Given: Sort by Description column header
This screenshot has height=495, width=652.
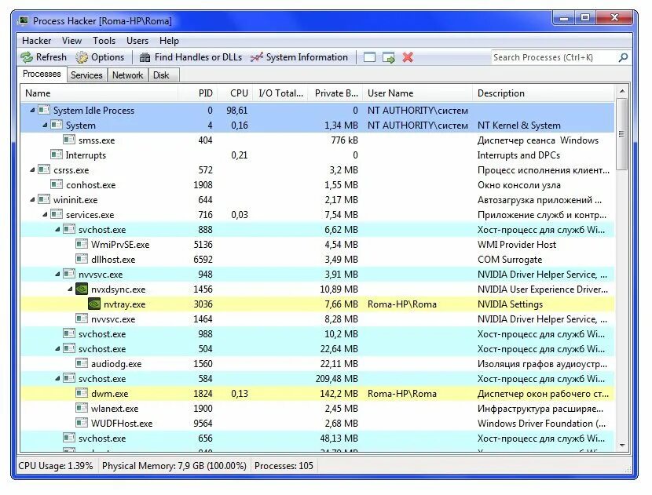Looking at the screenshot, I should (543, 93).
